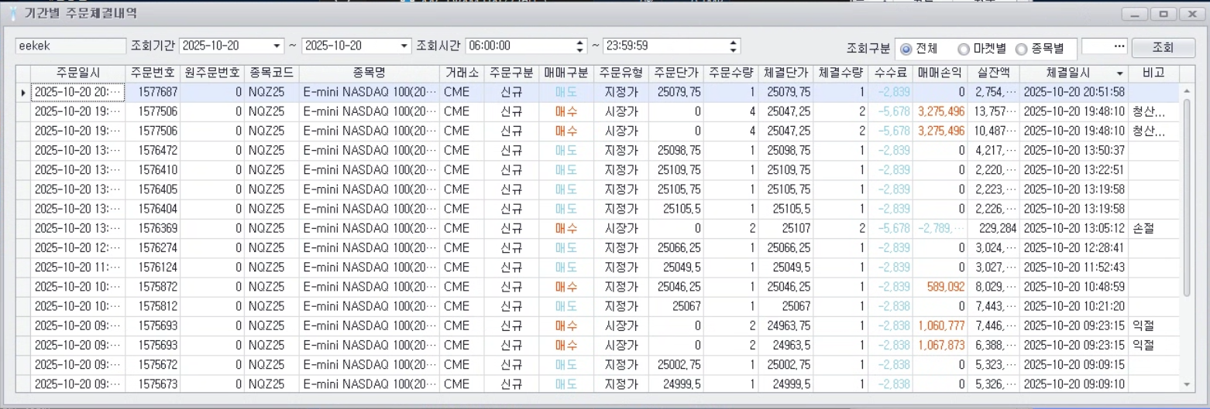This screenshot has height=409, width=1210.
Task: Click the 주문유형 column header
Action: tap(620, 73)
